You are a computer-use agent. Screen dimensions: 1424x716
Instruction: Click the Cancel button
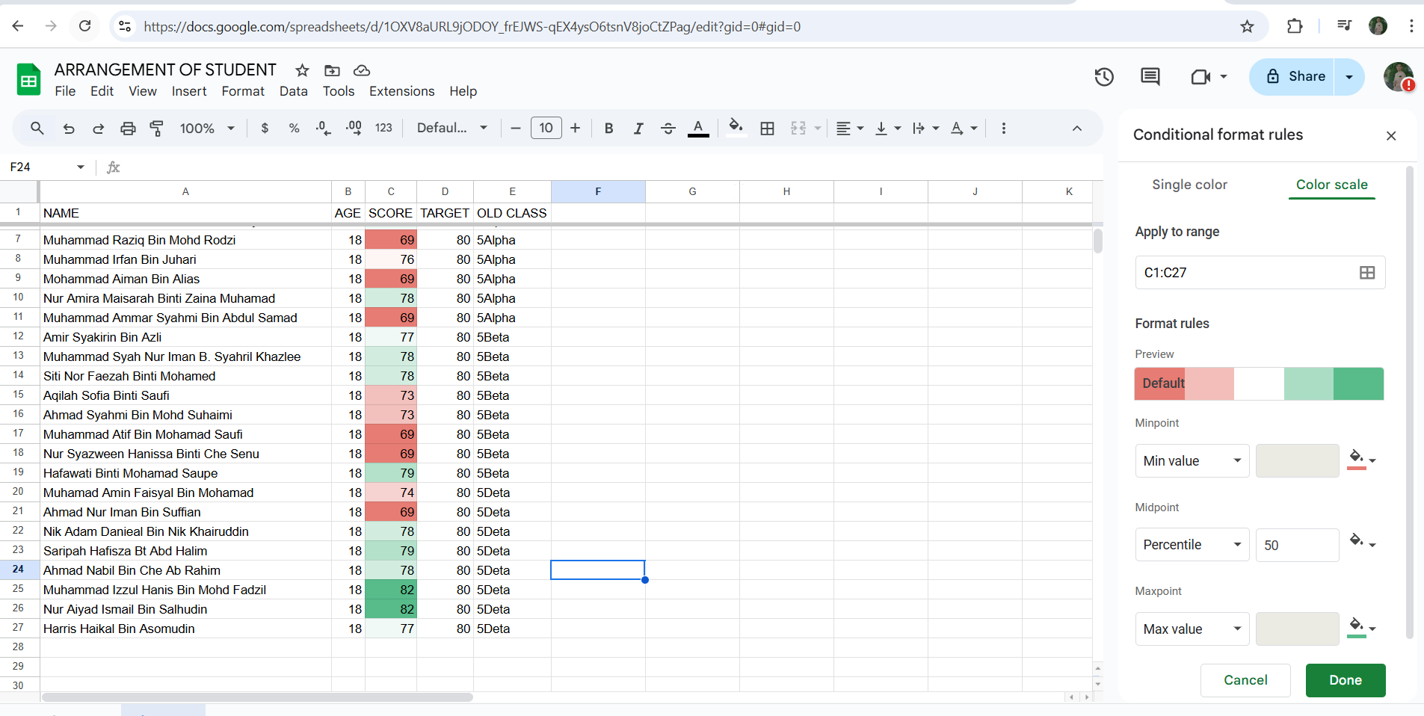[1245, 680]
